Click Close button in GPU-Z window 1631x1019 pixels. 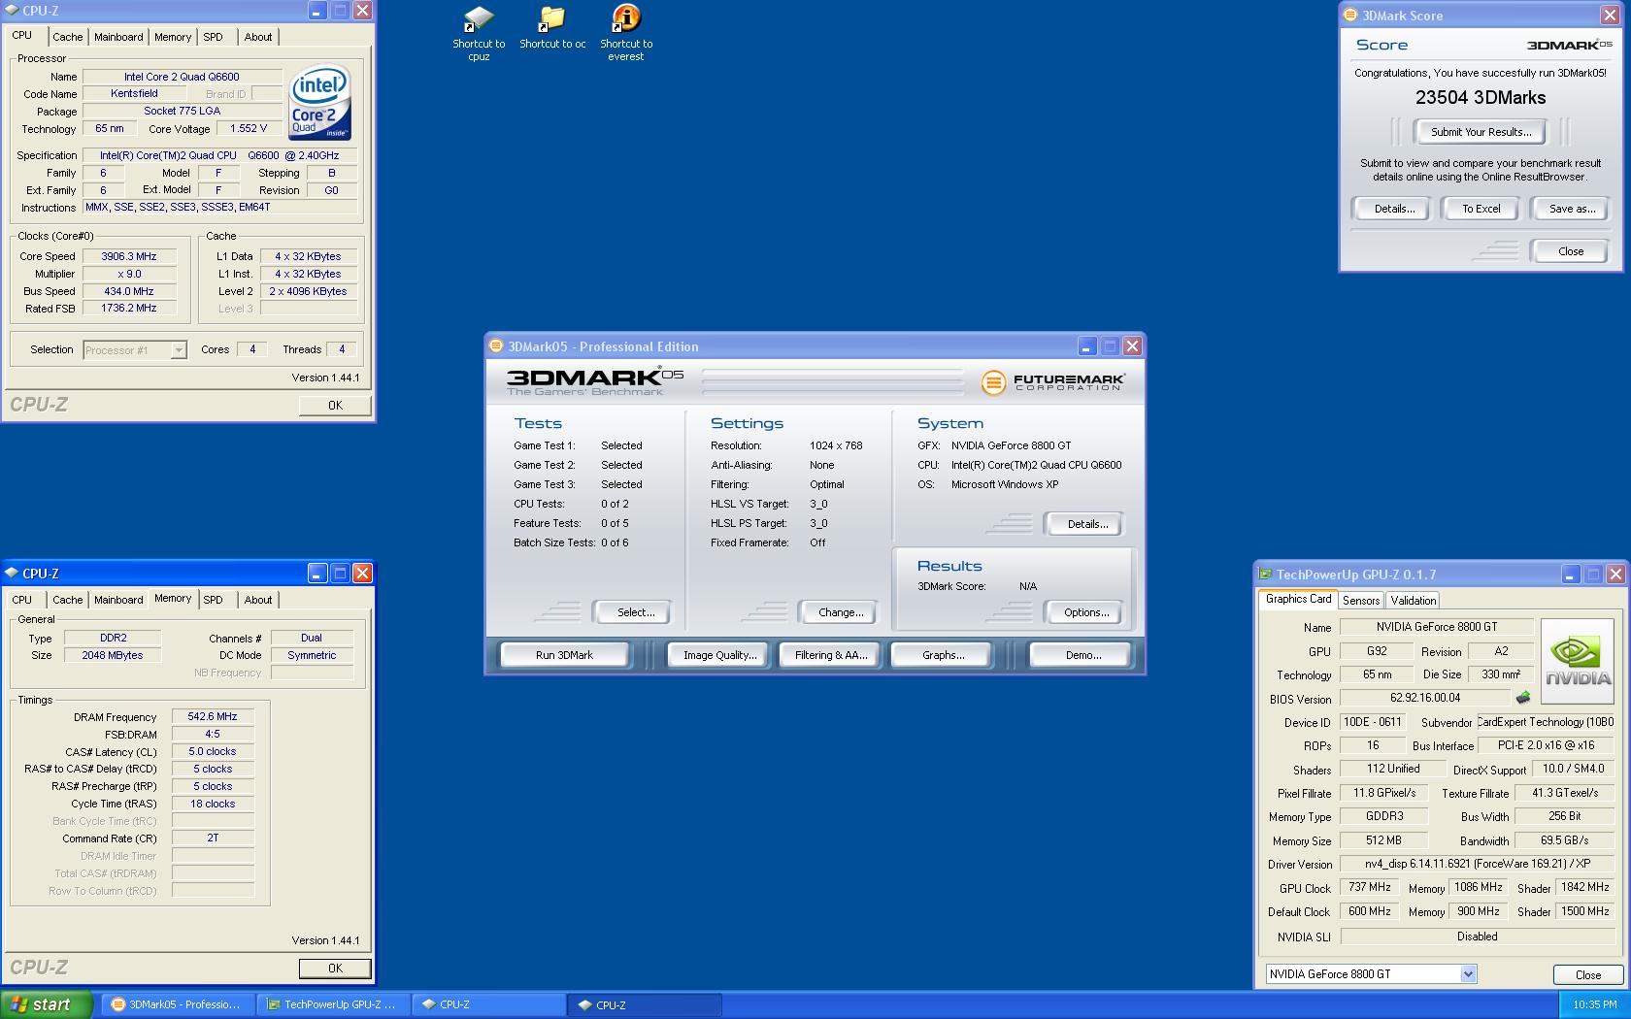pos(1587,975)
